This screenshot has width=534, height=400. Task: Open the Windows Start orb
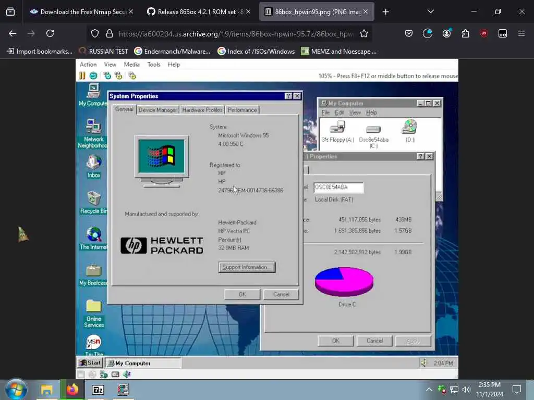click(16, 390)
